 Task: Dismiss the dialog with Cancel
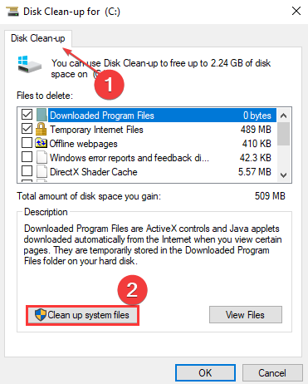272,373
